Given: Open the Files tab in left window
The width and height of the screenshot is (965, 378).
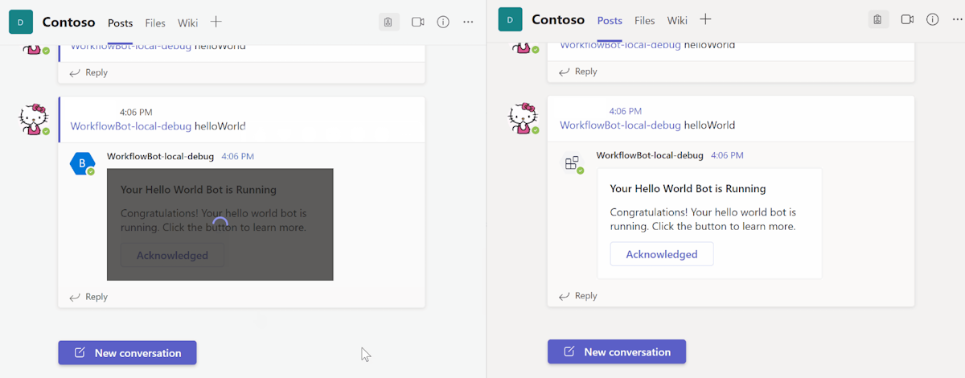Looking at the screenshot, I should 155,23.
